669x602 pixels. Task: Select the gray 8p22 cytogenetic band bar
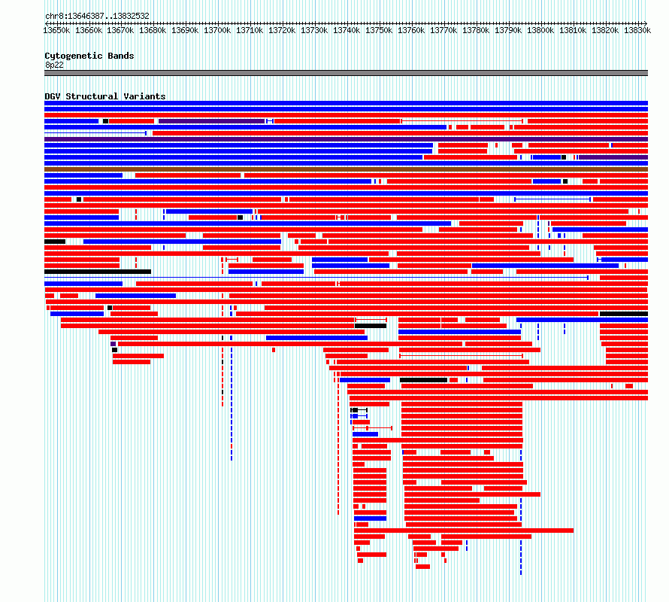click(x=346, y=73)
